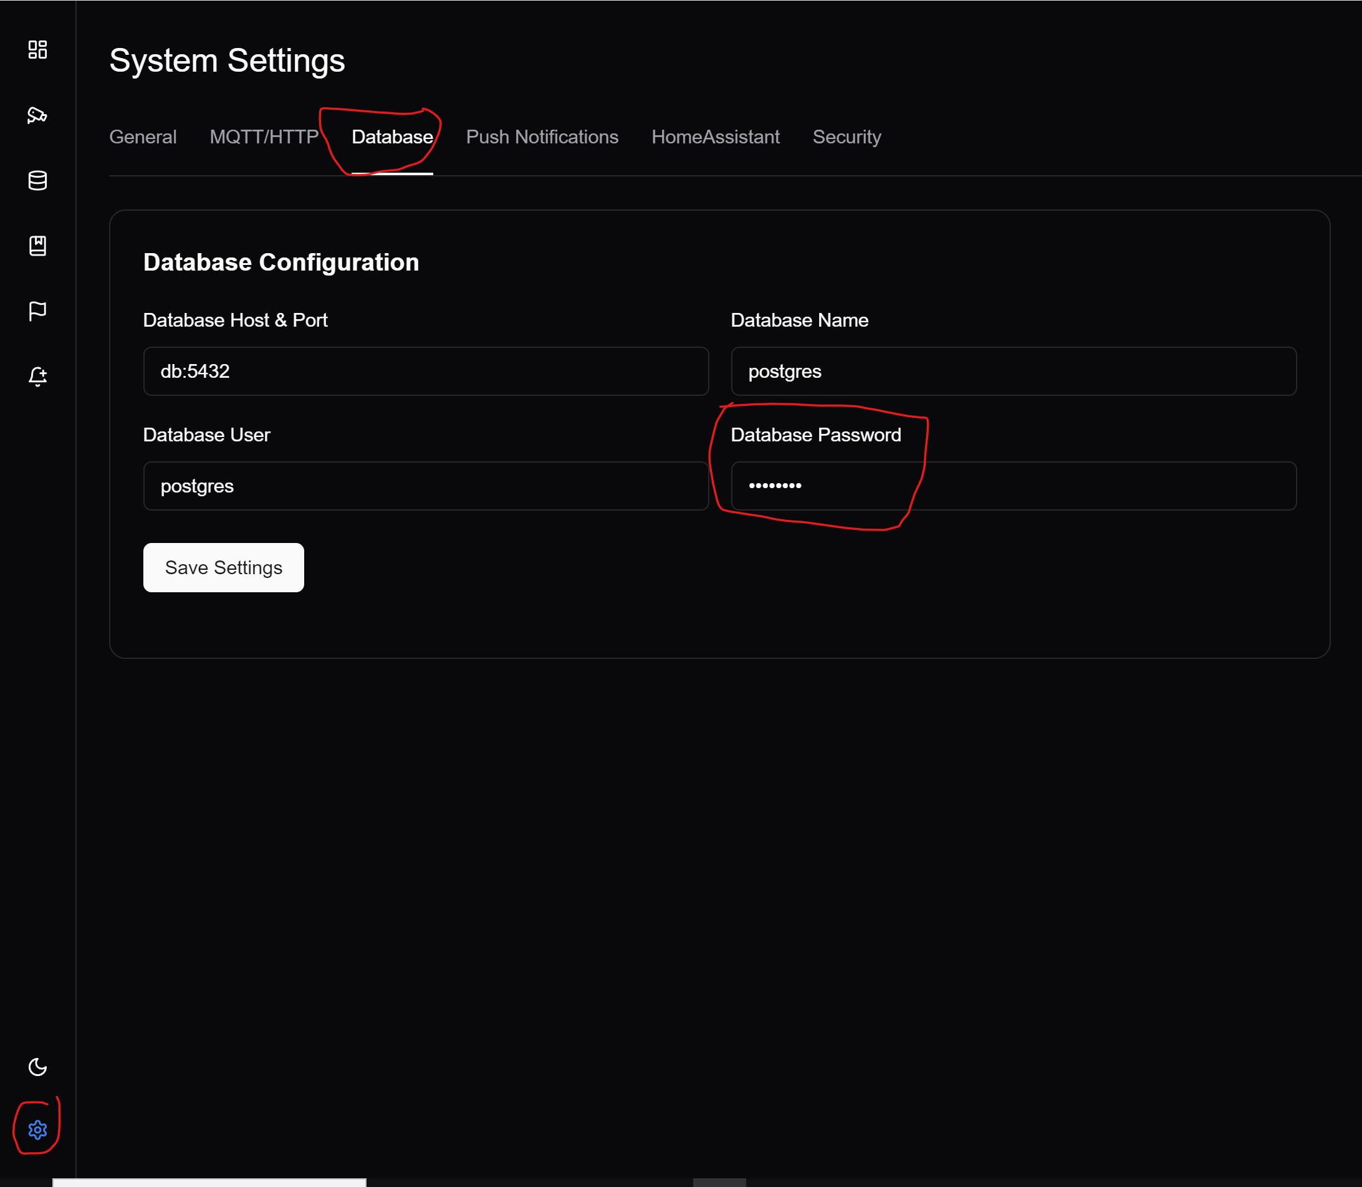Open the Push Notifications tab
This screenshot has height=1187, width=1362.
click(x=542, y=137)
